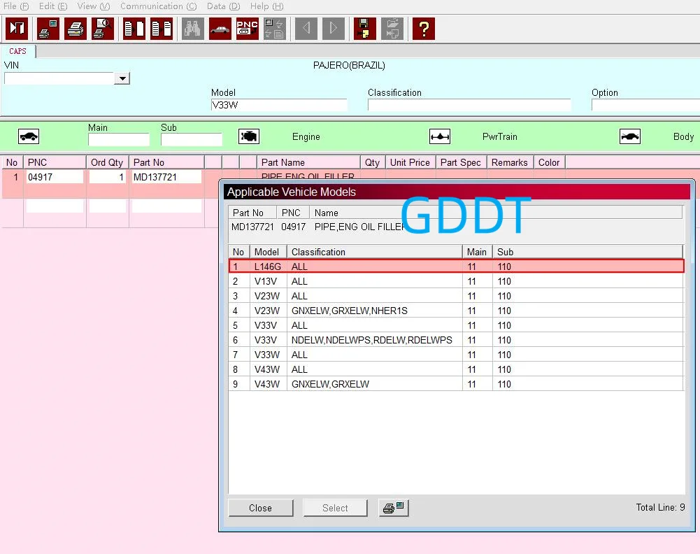Click the yellow question mark help icon
The width and height of the screenshot is (700, 554).
[x=424, y=29]
